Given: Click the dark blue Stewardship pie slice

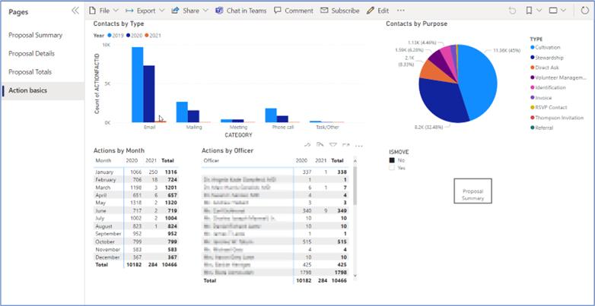Looking at the screenshot, I should [441, 100].
